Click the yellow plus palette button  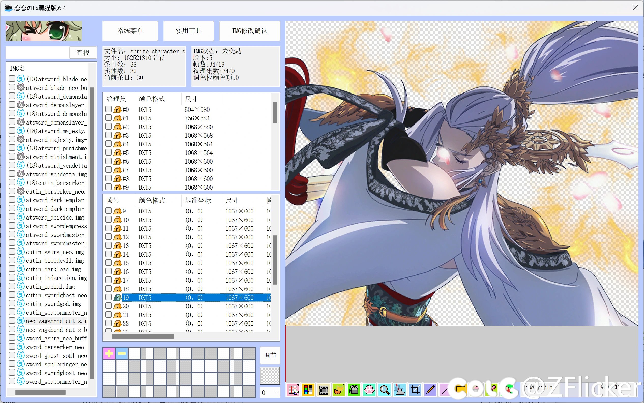pos(109,353)
